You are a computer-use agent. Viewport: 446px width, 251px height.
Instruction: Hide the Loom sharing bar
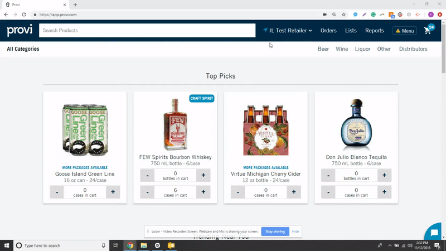(295, 231)
